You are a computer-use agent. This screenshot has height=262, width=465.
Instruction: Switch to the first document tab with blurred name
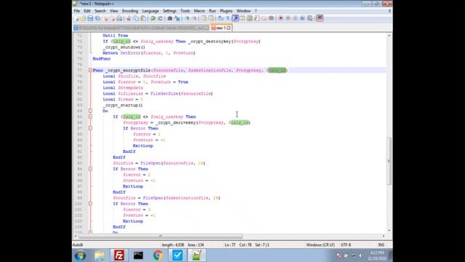pyautogui.click(x=141, y=28)
